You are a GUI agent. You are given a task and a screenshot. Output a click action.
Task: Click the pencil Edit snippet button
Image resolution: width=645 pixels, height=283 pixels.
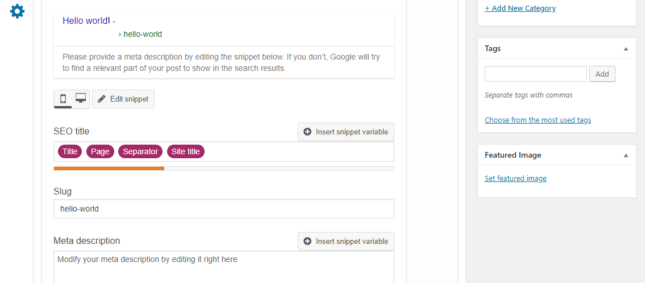(123, 99)
